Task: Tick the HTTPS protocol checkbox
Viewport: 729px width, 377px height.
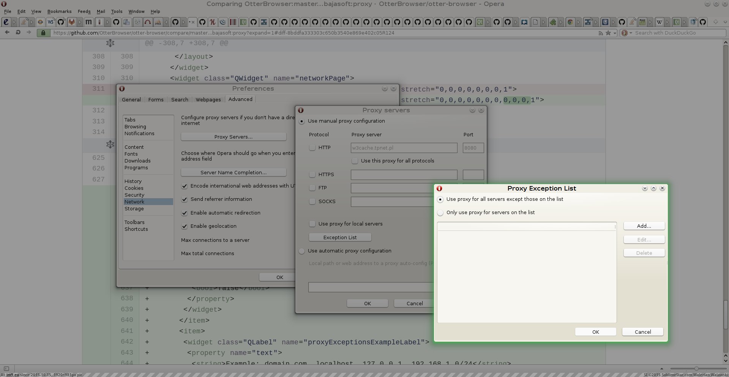Action: click(312, 175)
